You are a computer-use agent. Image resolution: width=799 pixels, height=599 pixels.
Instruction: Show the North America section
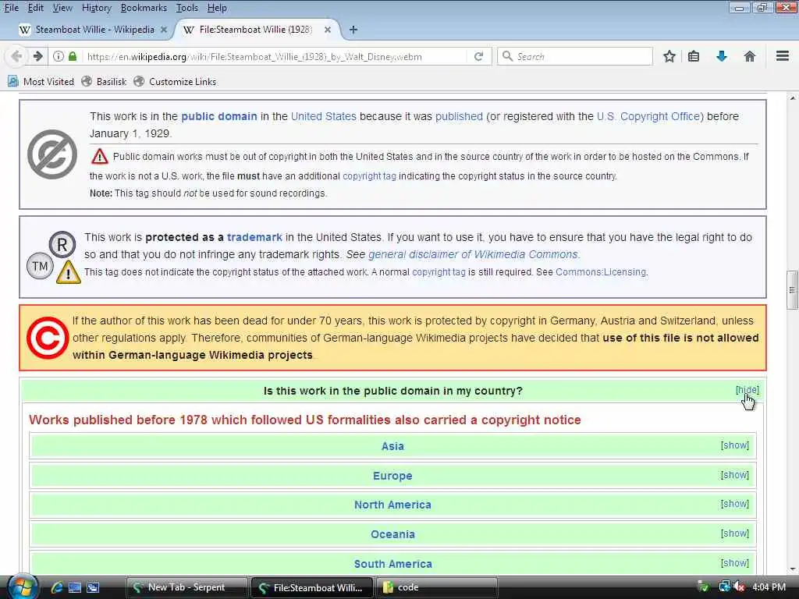coord(735,504)
